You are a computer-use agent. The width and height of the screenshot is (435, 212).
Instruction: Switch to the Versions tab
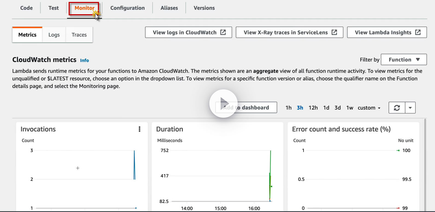204,8
